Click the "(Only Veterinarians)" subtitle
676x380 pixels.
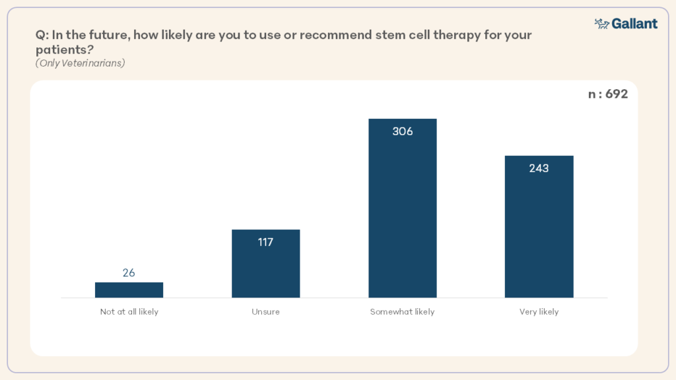[80, 63]
